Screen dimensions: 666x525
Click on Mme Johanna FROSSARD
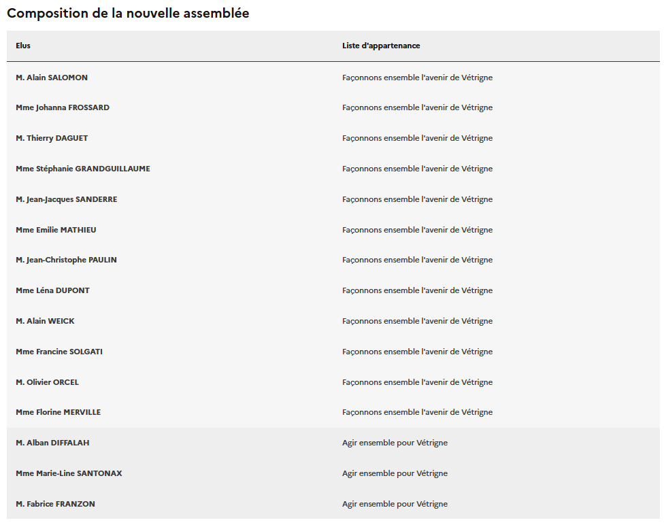pyautogui.click(x=63, y=107)
